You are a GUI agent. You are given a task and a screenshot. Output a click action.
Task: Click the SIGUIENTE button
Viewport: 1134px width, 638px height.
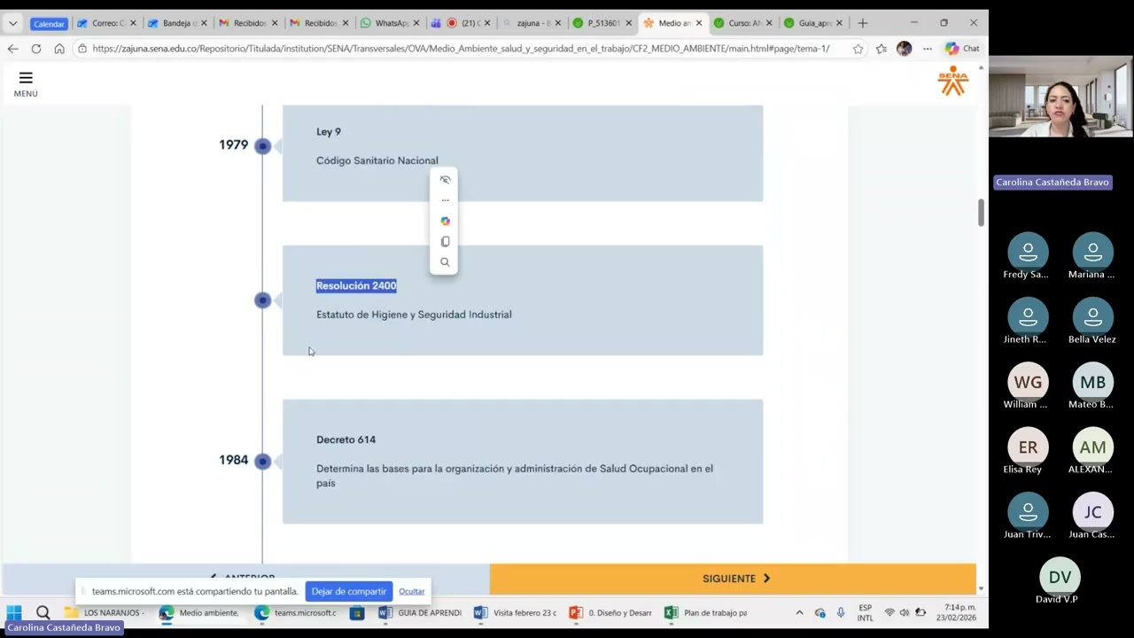click(733, 579)
